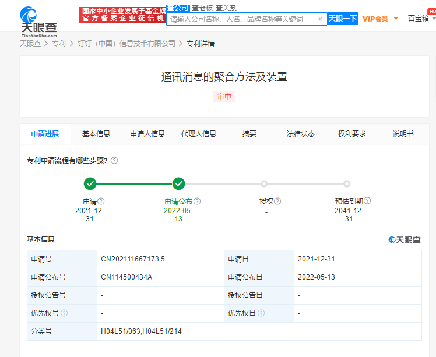Switch to the 说明书 tab

coord(403,134)
